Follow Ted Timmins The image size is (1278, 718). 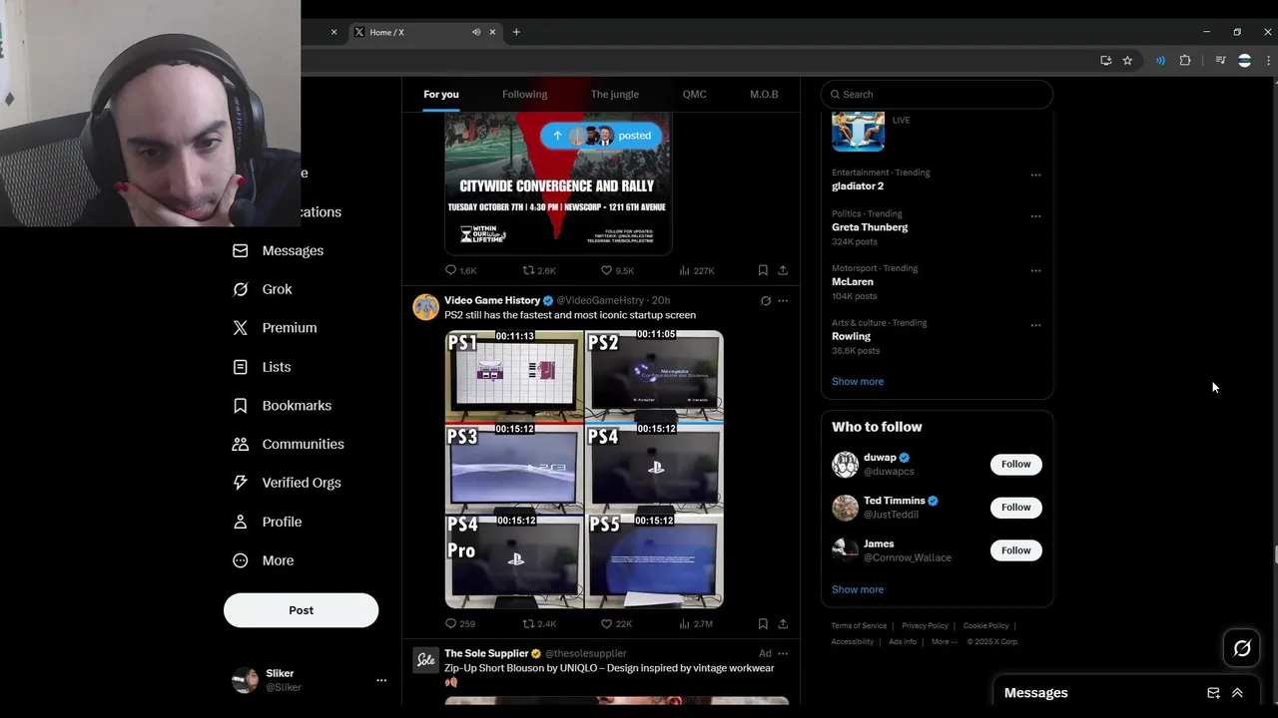(1015, 508)
